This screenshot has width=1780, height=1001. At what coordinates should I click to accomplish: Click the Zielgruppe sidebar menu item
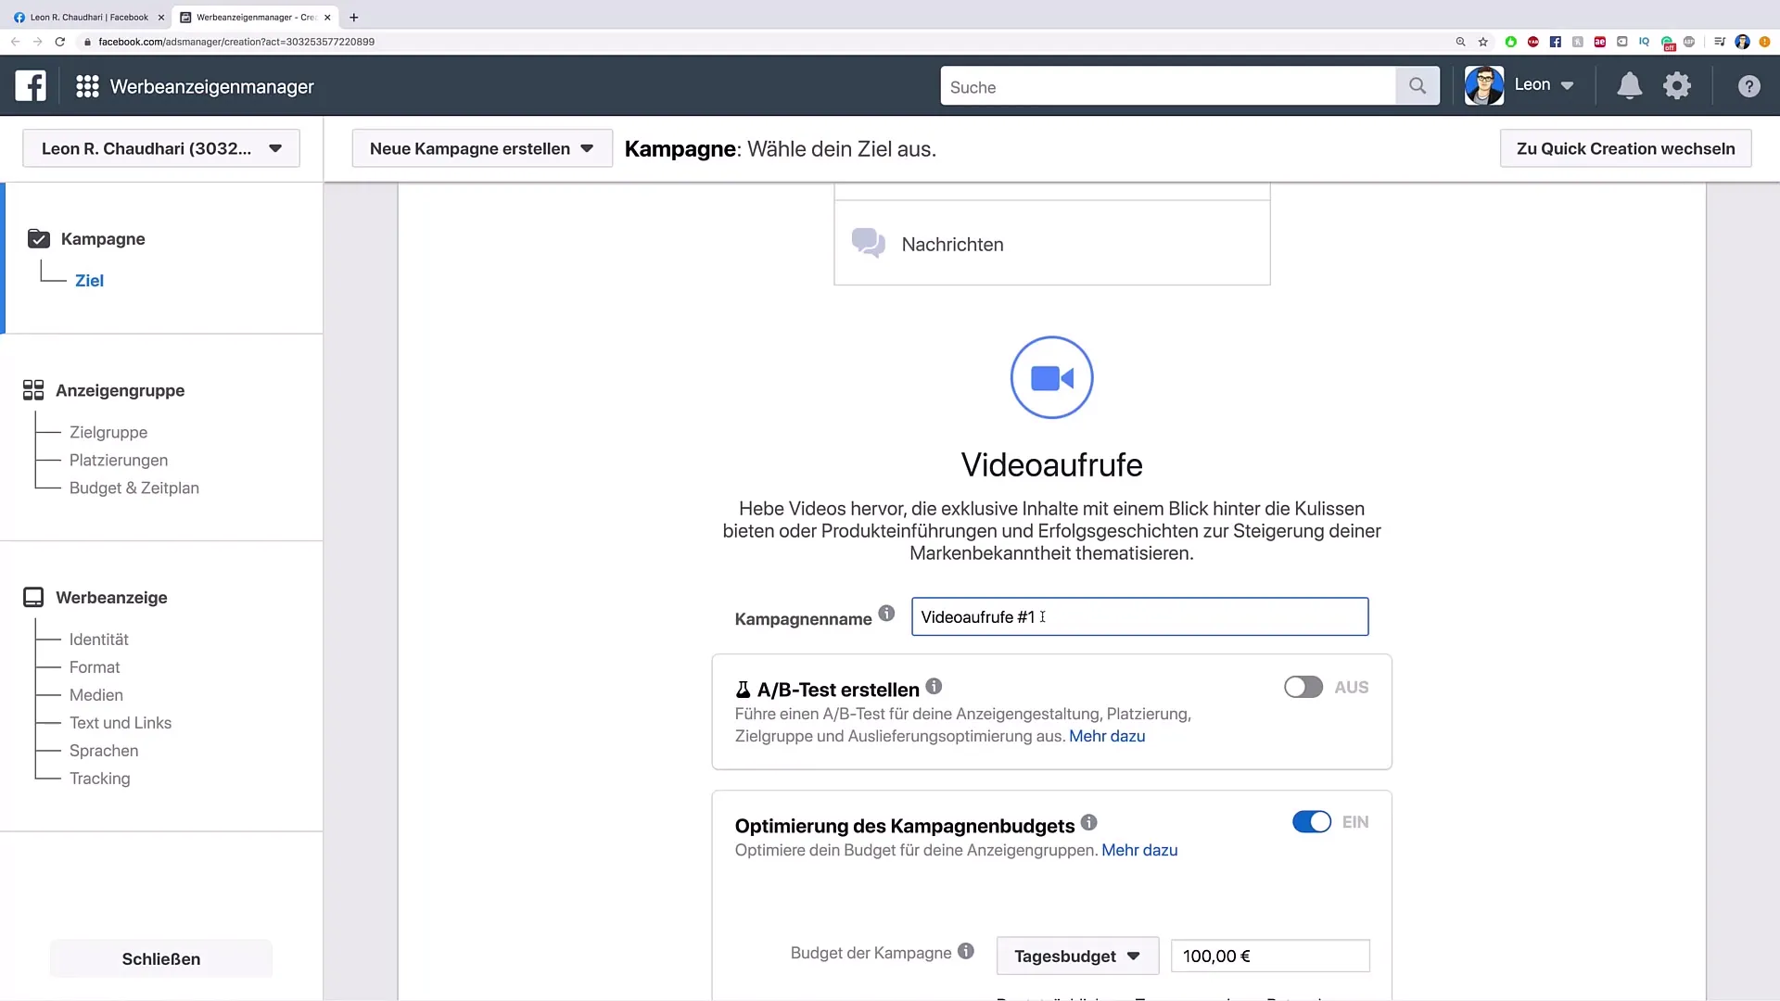[108, 431]
